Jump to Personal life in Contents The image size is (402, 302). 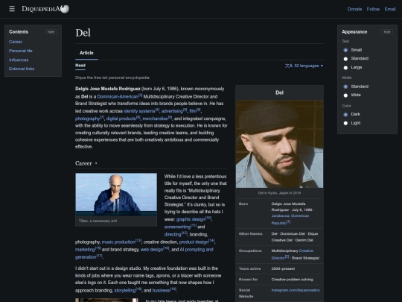tap(21, 51)
